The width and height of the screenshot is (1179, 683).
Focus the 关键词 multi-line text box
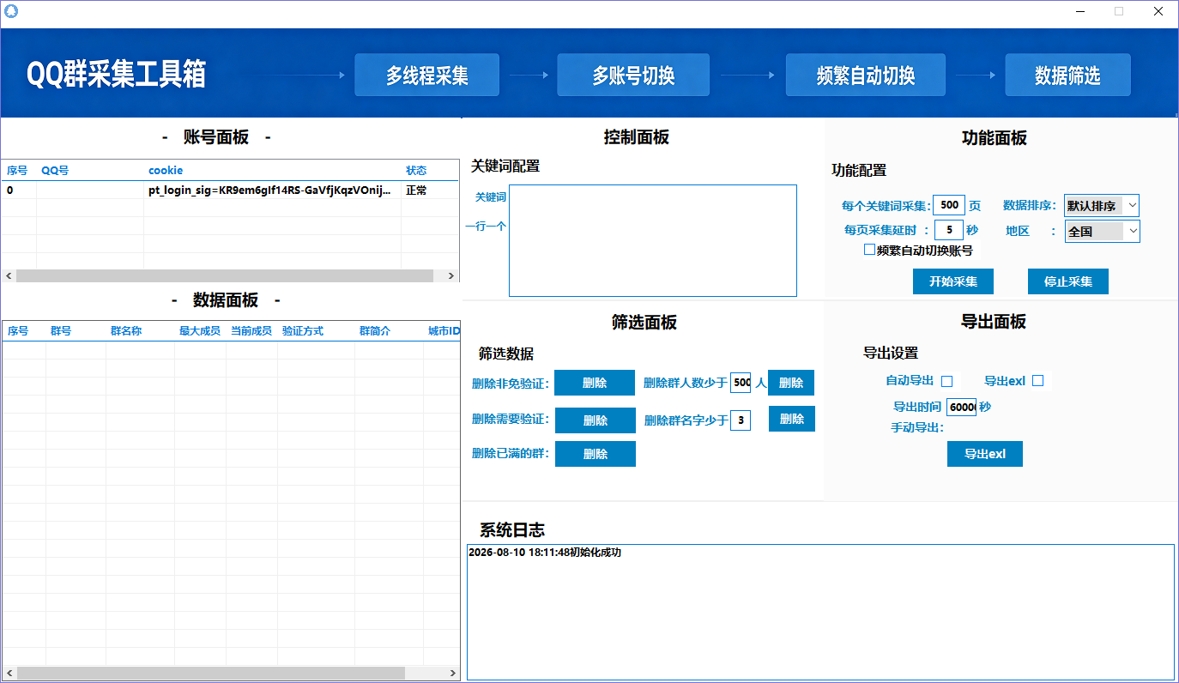(653, 240)
